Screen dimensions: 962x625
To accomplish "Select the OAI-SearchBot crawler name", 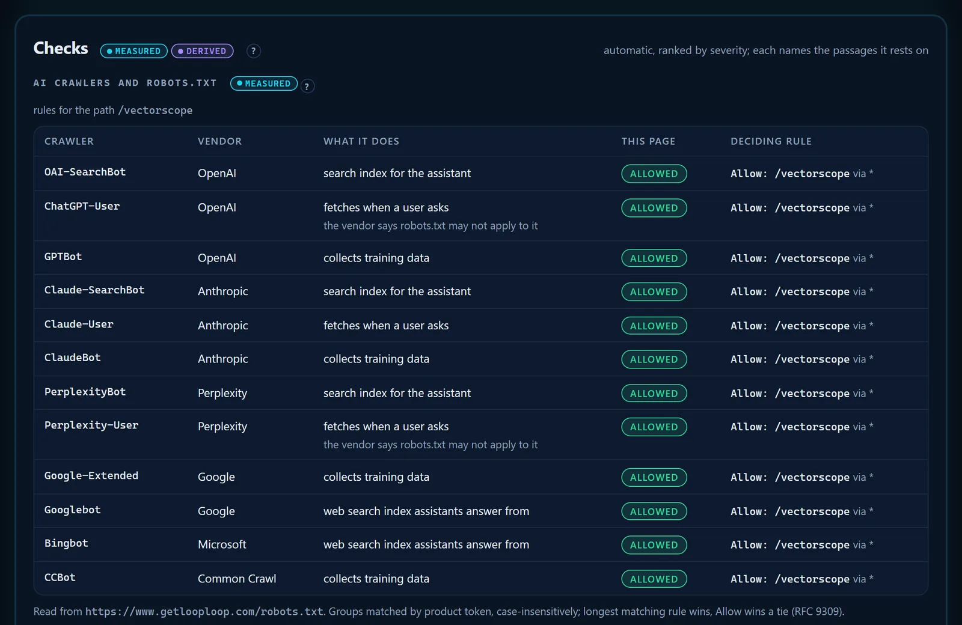I will click(85, 172).
